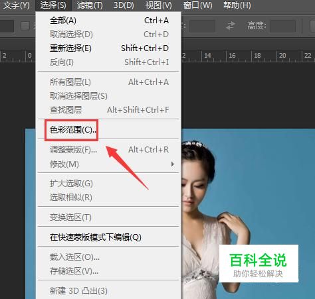Choose 查找图层 entry
This screenshot has width=315, height=299.
tap(108, 110)
